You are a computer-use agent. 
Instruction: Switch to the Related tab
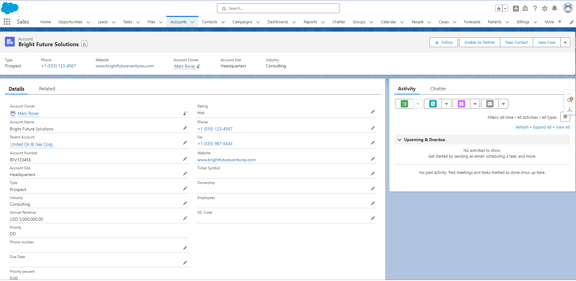[x=47, y=88]
